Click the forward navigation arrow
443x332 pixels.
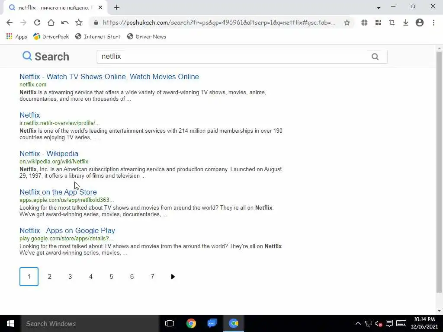pos(23,22)
